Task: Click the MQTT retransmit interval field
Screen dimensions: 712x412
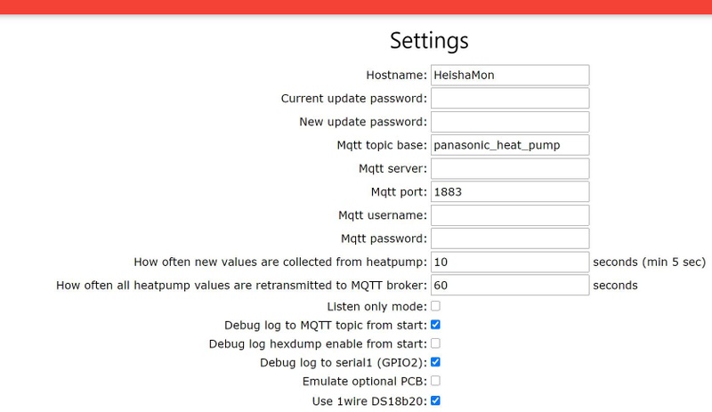Action: pos(510,285)
